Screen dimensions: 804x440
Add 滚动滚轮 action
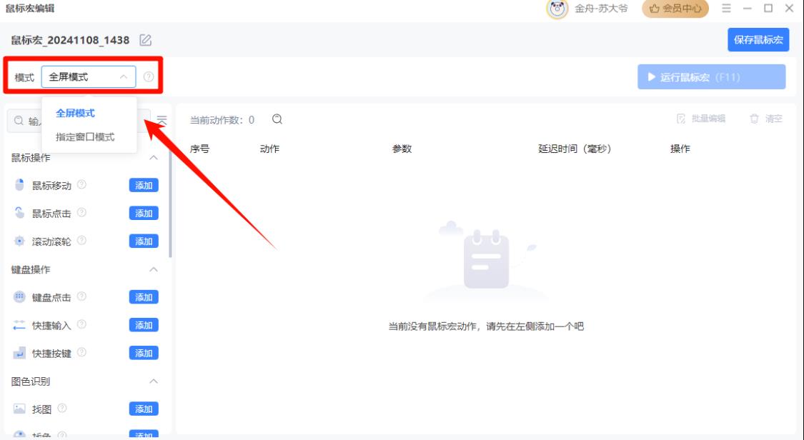(x=144, y=241)
